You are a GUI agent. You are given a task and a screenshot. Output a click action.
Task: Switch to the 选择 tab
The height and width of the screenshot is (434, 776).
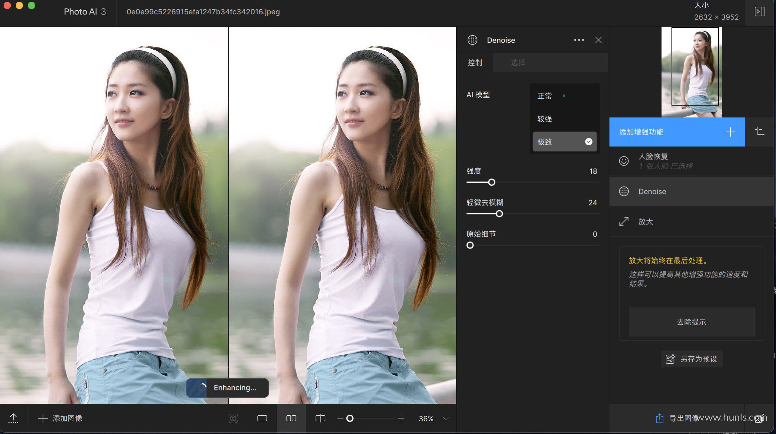pos(518,63)
